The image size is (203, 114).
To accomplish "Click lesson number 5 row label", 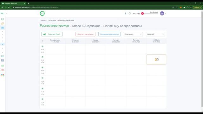I will pos(43,89).
